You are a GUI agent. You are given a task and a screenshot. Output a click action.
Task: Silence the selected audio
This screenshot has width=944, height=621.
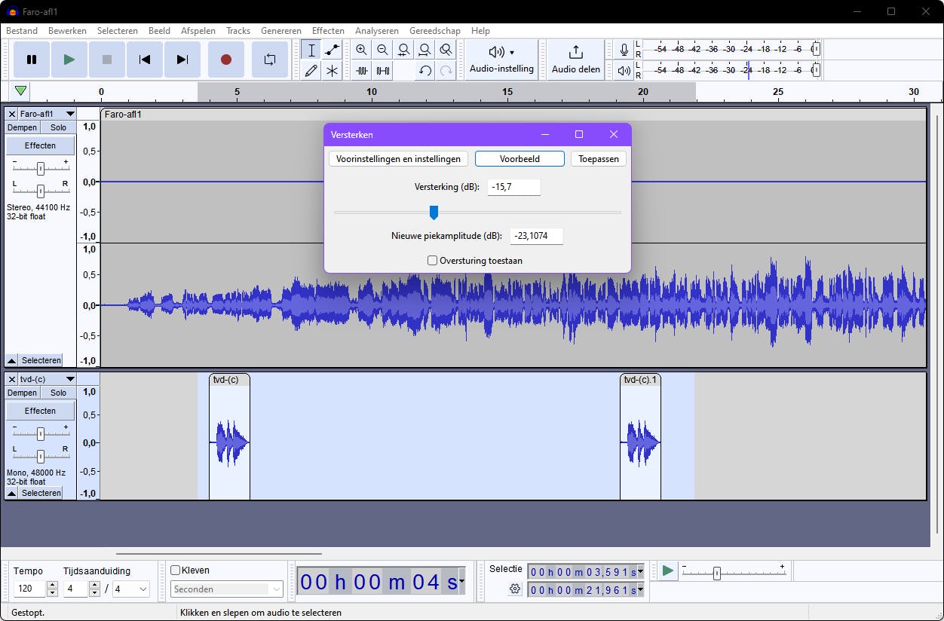click(x=383, y=71)
